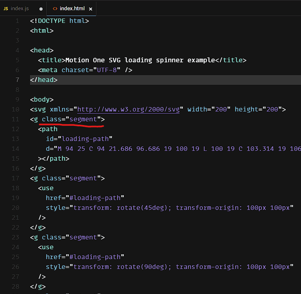
Task: Fold the path element on line 12
Action: [x=25, y=129]
